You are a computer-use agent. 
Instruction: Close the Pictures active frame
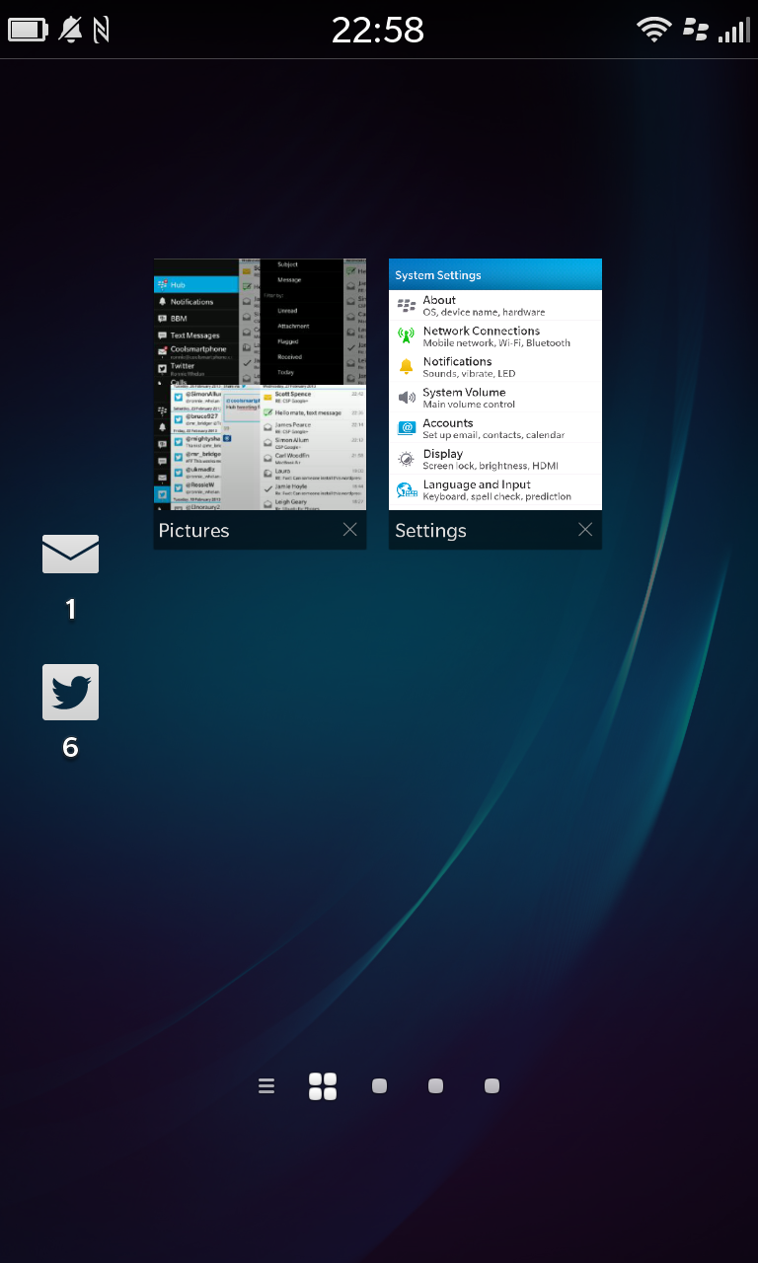coord(350,530)
